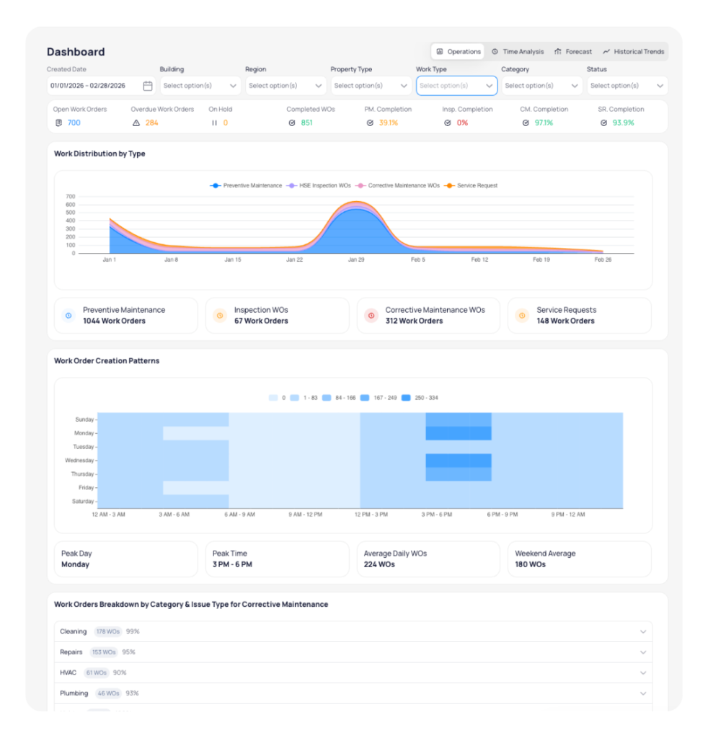Click the Completed WOs checkmark icon

(x=292, y=123)
